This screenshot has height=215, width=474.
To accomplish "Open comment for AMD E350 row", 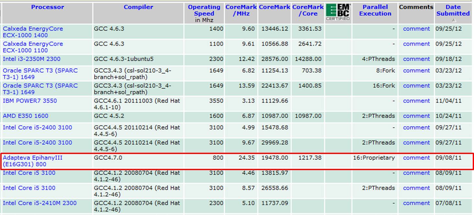I will click(416, 116).
